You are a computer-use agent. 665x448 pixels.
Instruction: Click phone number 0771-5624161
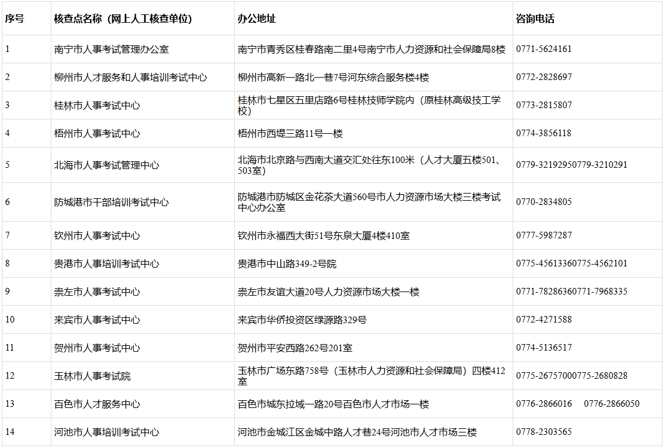(x=544, y=49)
